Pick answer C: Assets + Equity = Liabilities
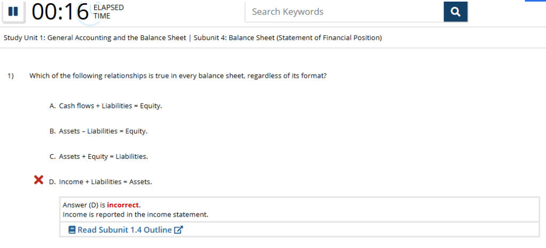546x248 pixels. point(103,157)
